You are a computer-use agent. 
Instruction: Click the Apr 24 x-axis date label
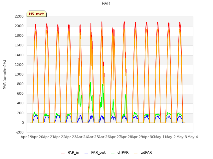pos(82,137)
